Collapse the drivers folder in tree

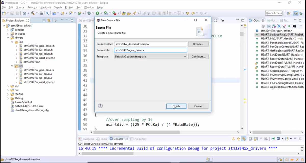coord(8,38)
